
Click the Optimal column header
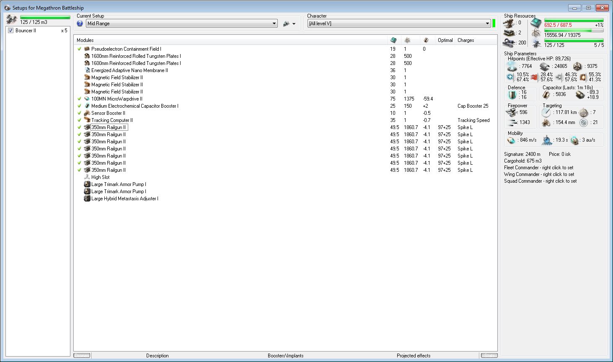pos(445,40)
